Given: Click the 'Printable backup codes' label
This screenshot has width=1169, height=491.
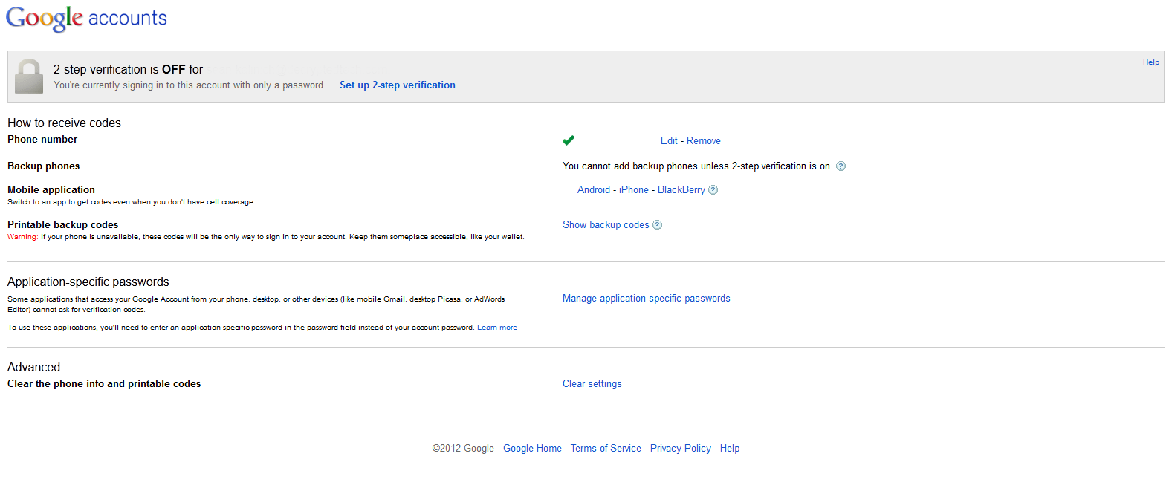Looking at the screenshot, I should pos(63,225).
